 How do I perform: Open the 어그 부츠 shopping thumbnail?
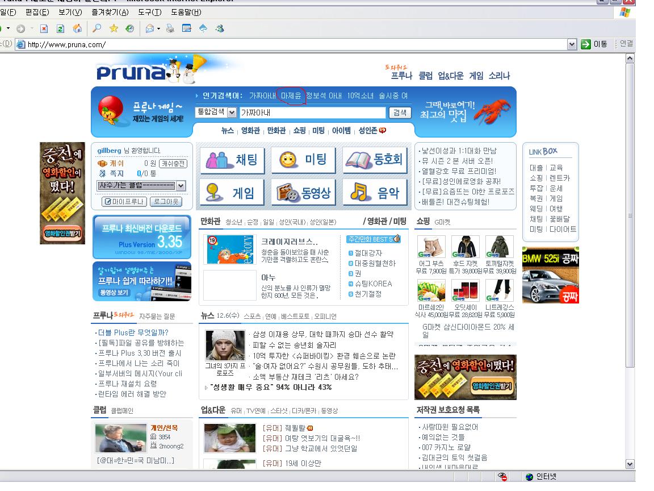[431, 247]
